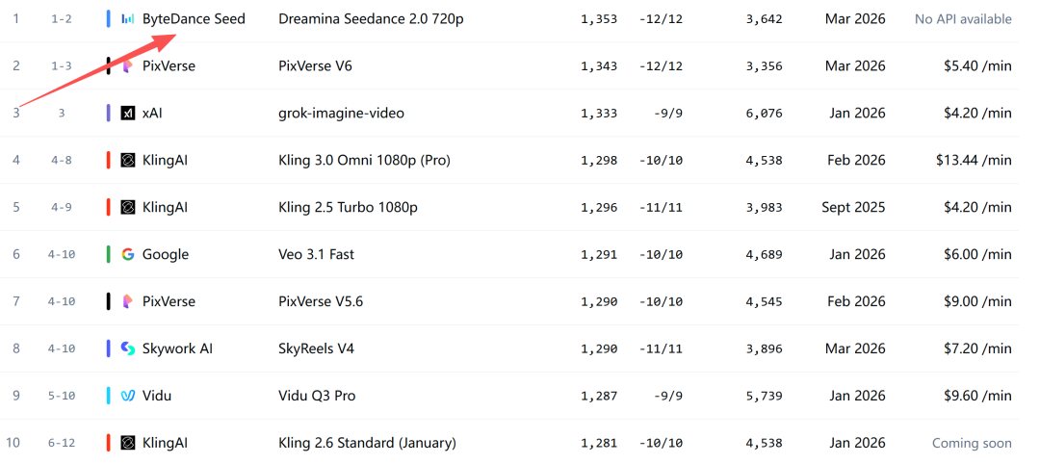The height and width of the screenshot is (464, 1040).
Task: Click KlingAI logo in Kling 2.6 Standard row
Action: [128, 443]
